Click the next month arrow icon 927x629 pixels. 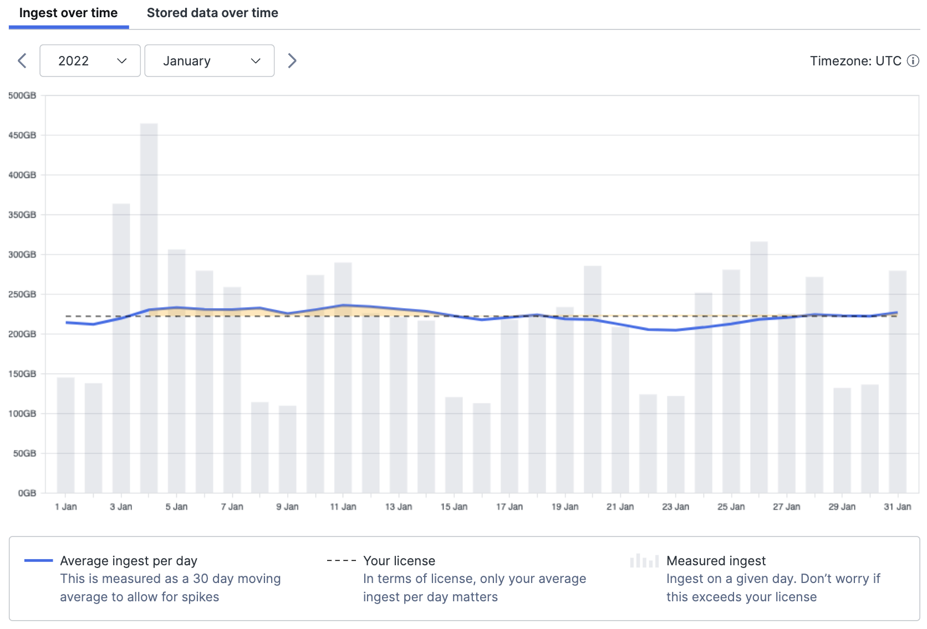coord(292,60)
